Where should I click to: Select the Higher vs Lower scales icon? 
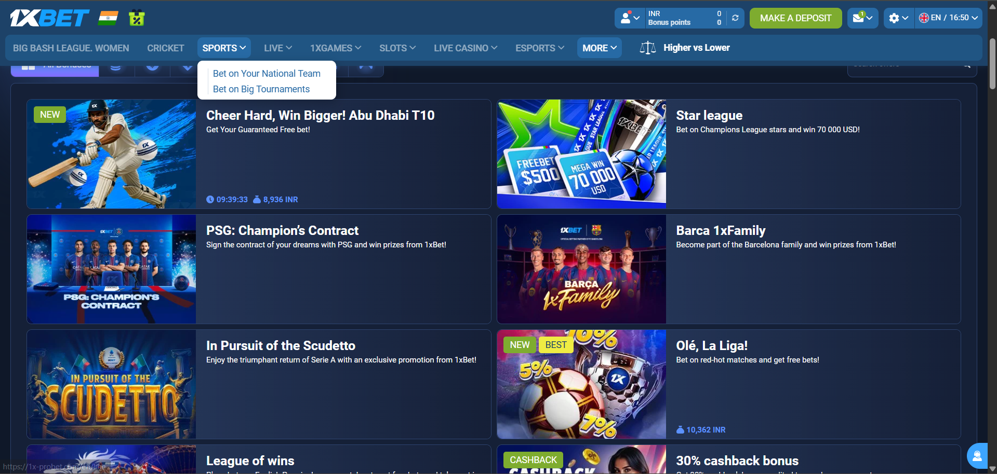coord(647,48)
